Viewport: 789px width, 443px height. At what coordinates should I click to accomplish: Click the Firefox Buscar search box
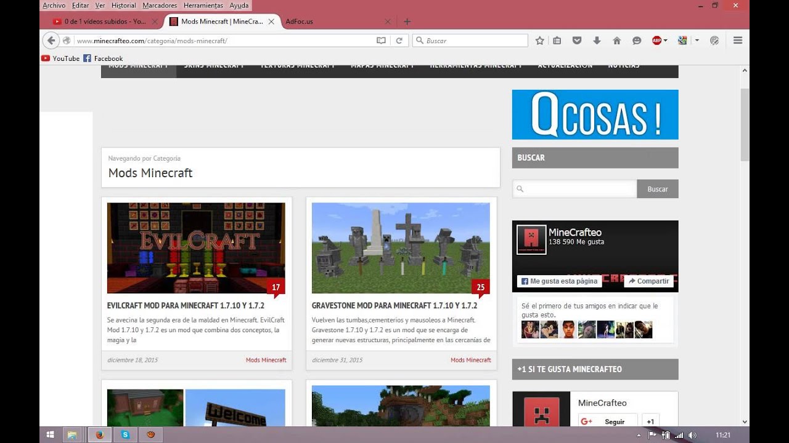[470, 41]
